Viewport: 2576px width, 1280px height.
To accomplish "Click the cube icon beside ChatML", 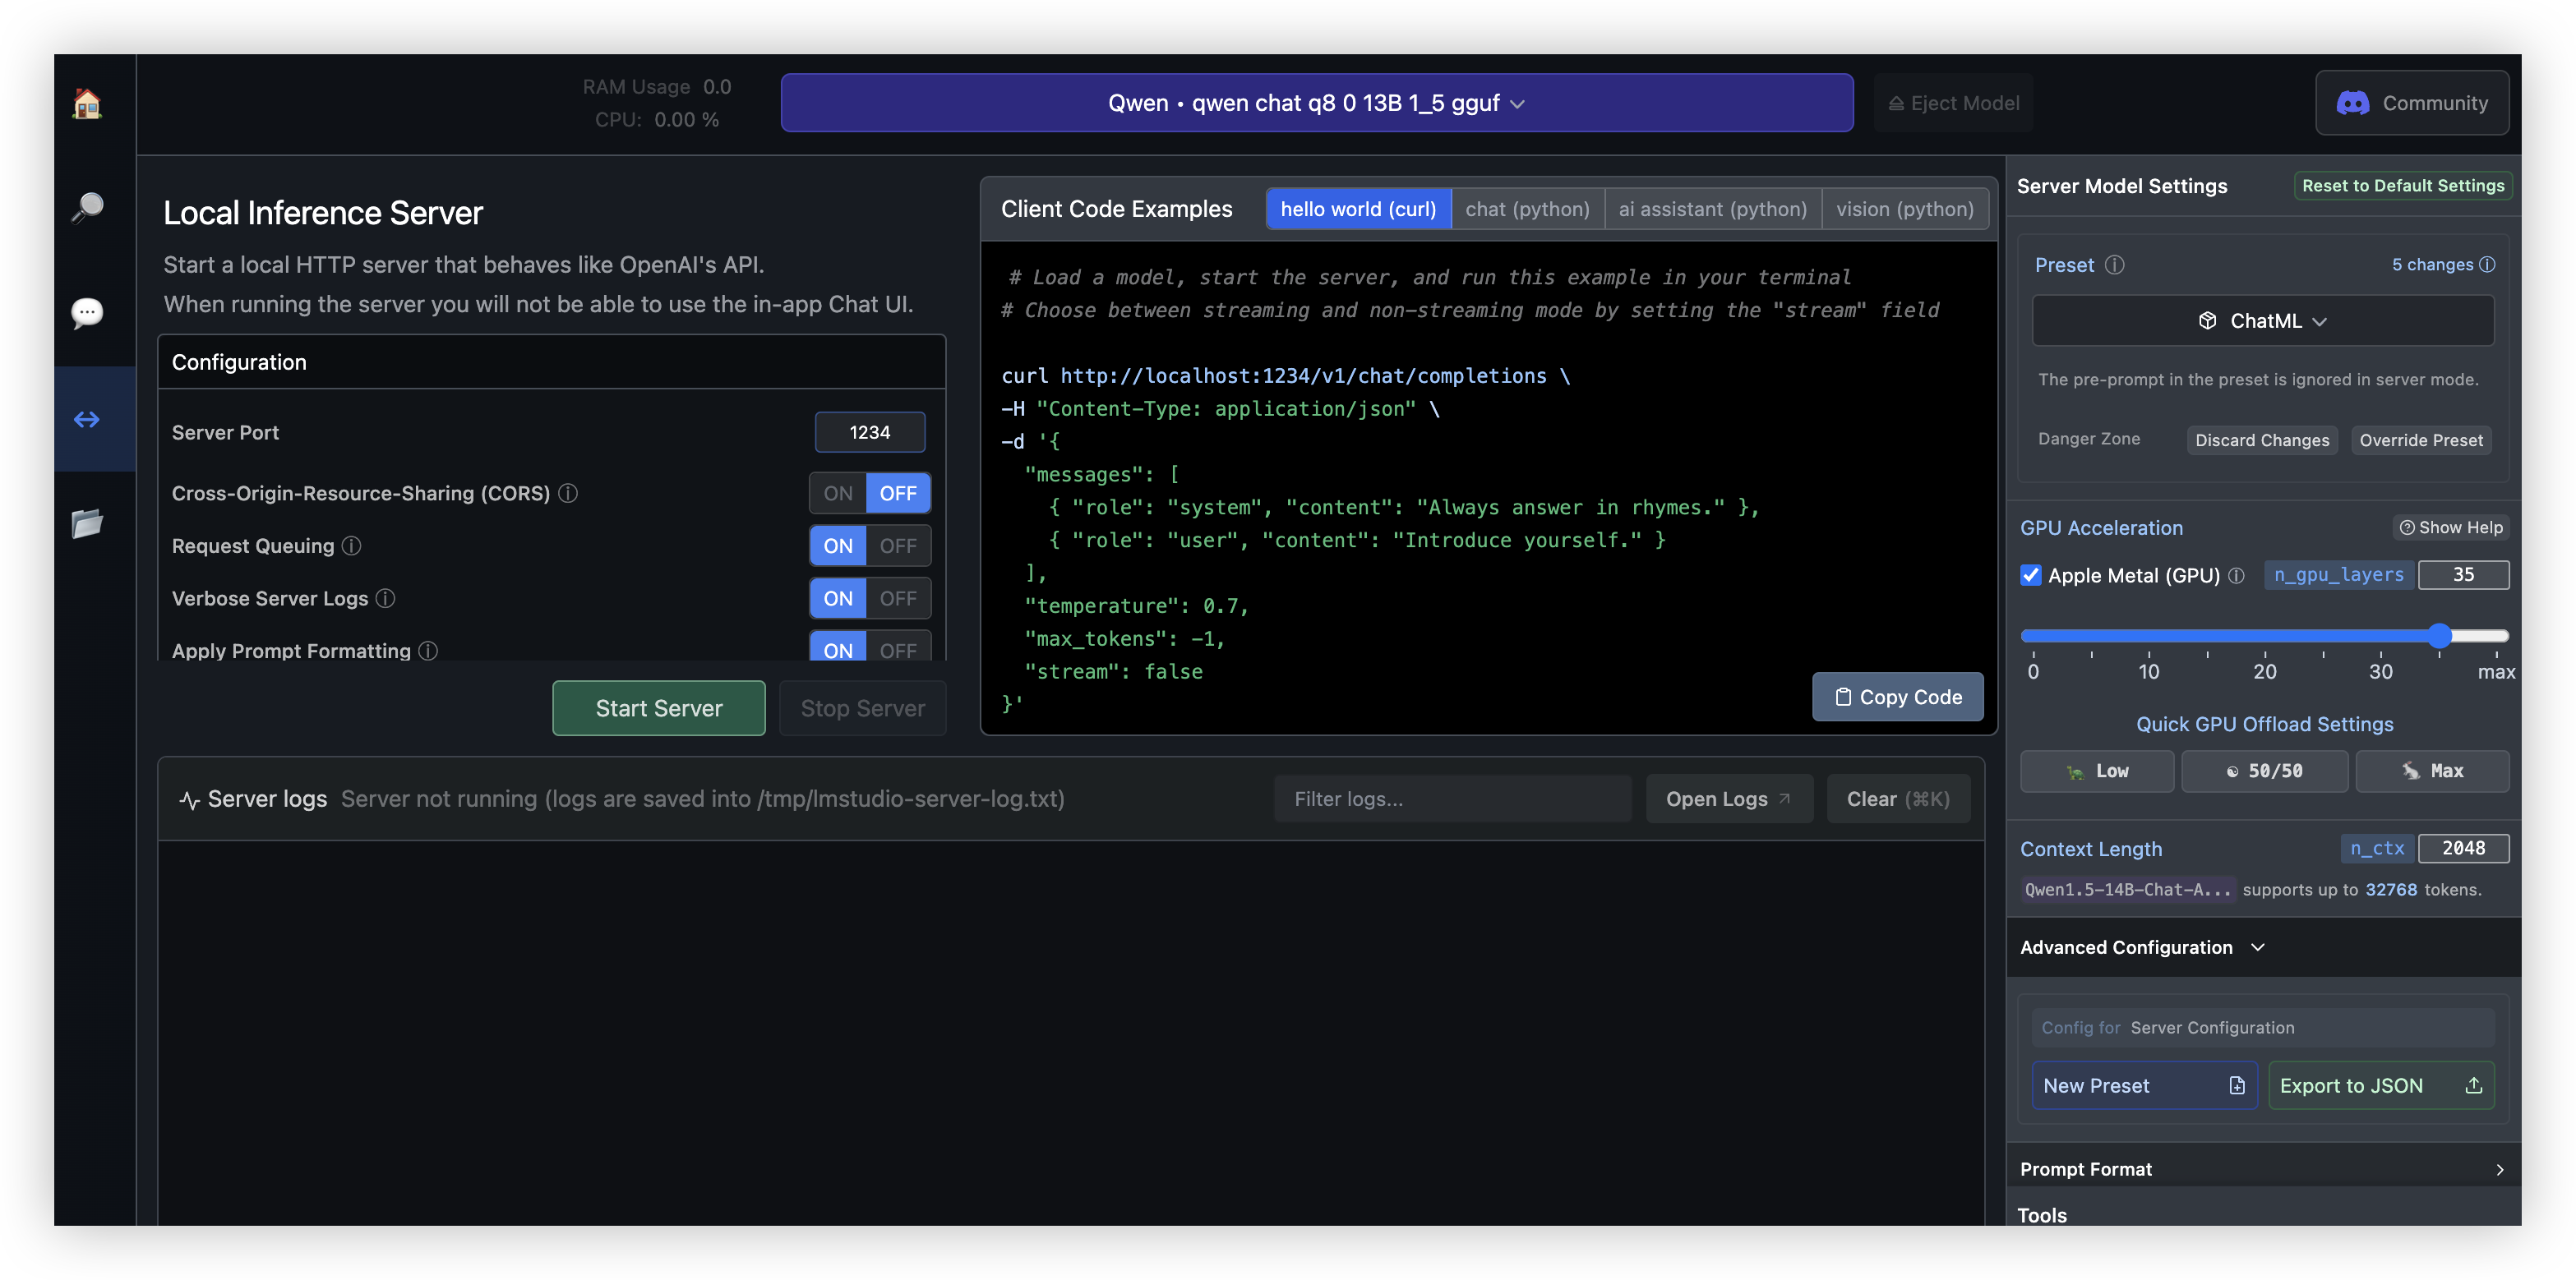I will click(2207, 320).
